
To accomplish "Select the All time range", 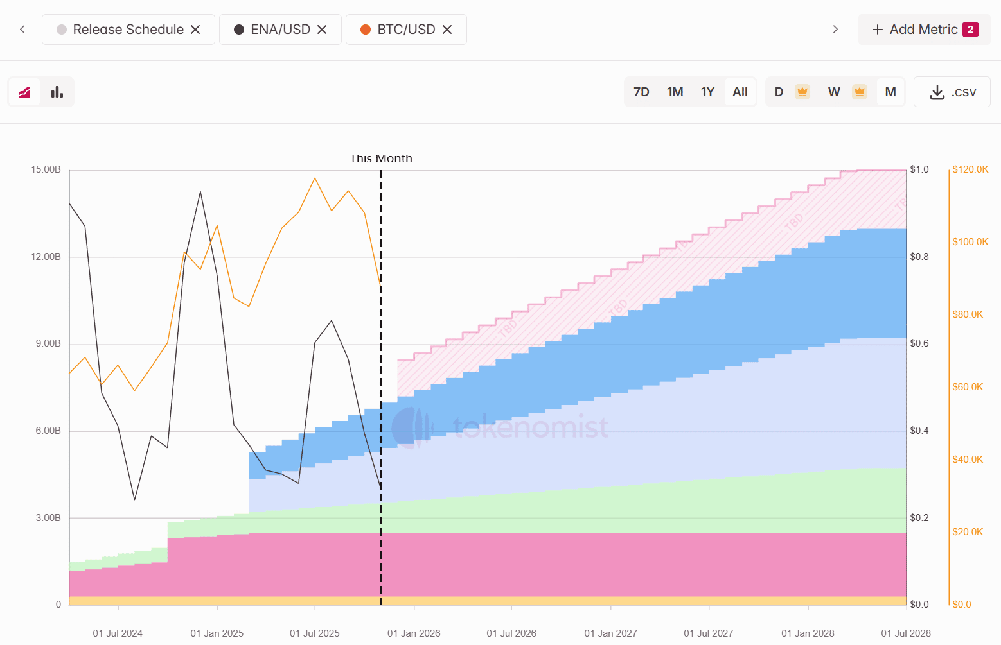I will click(740, 92).
